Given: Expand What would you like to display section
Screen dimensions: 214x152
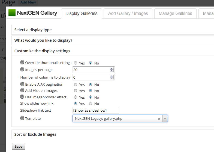Looking at the screenshot, I should coord(113,40).
